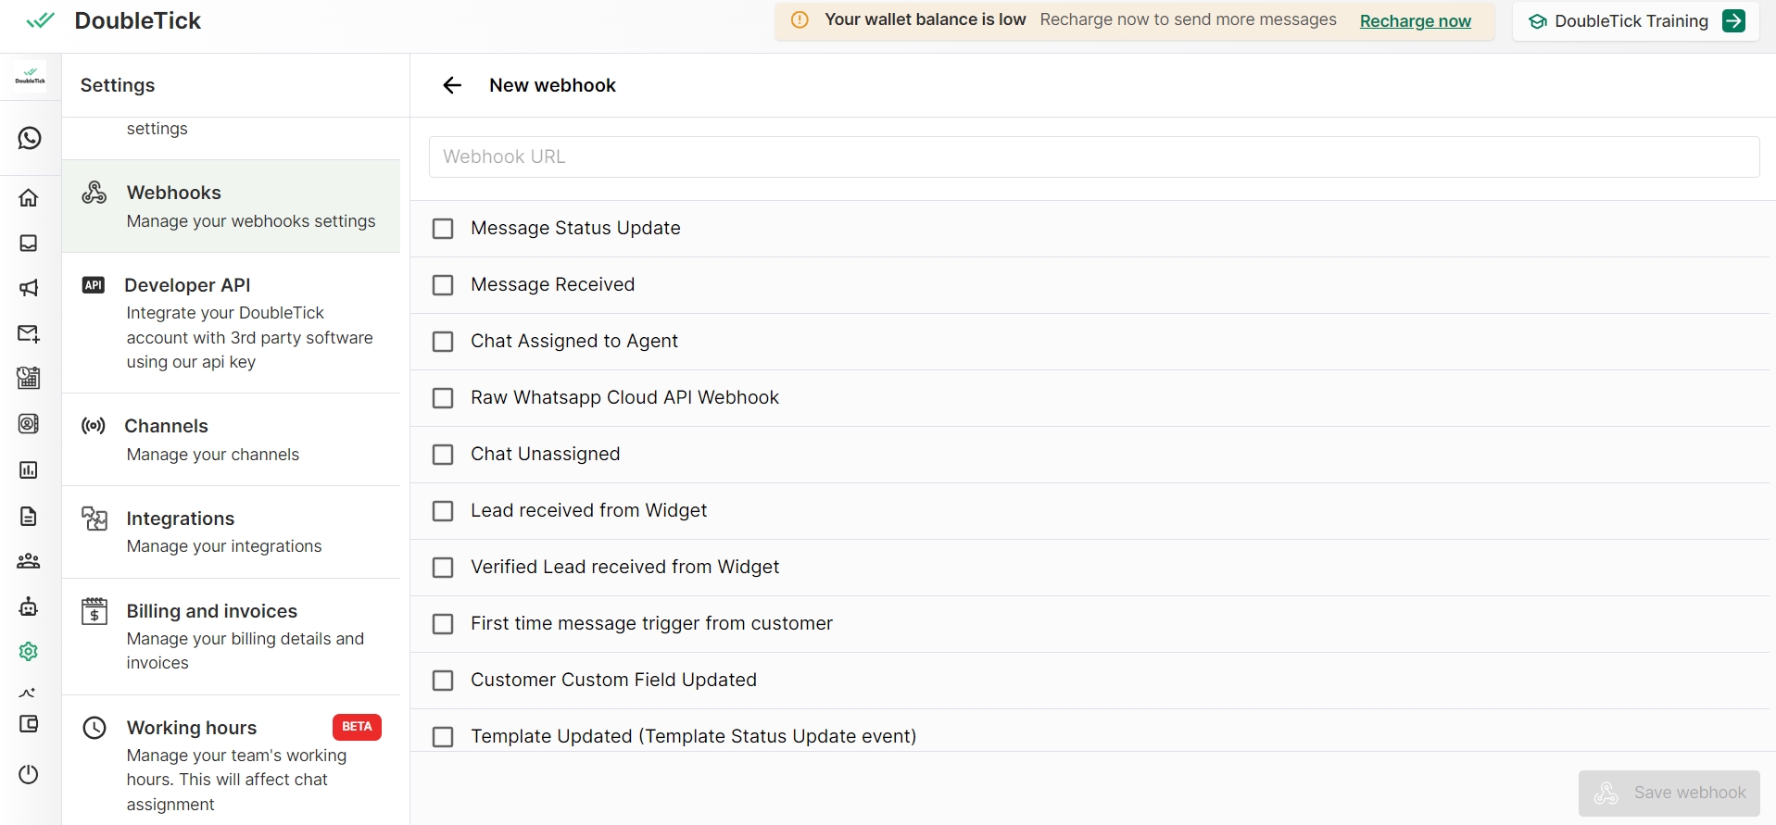
Task: Click the WhatsApp icon in the sidebar
Action: click(30, 138)
